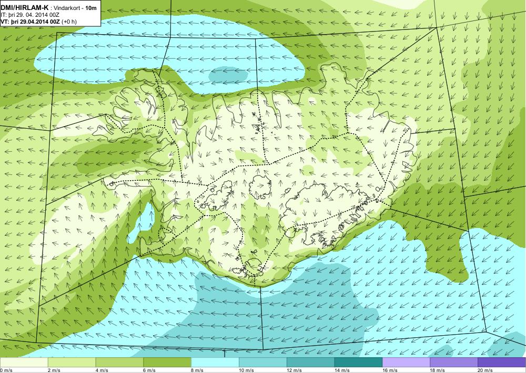Viewport: 526px width, 373px height.
Task: Click the deep purple 20+ m/s legend swatch
Action: 502,362
